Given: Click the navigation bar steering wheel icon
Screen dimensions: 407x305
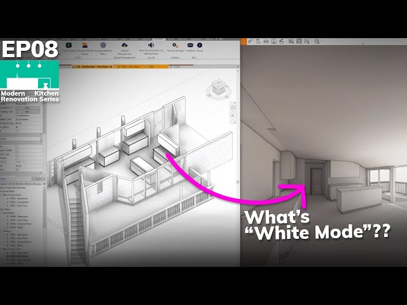Looking at the screenshot, I should pyautogui.click(x=233, y=107).
